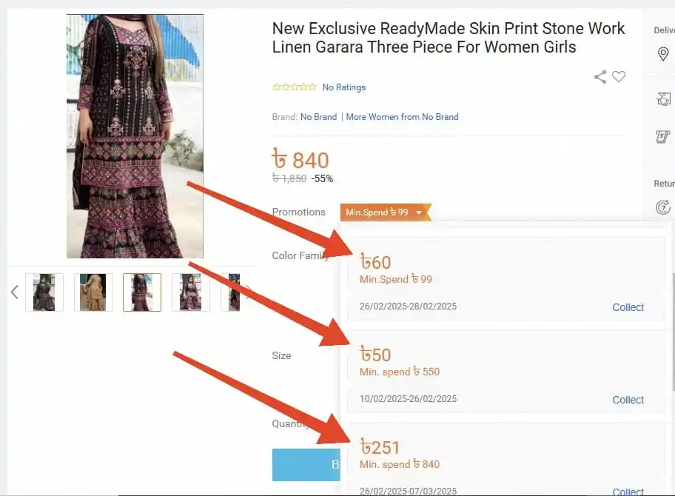The width and height of the screenshot is (675, 496).
Task: Click the return policy circular icon
Action: tap(663, 207)
